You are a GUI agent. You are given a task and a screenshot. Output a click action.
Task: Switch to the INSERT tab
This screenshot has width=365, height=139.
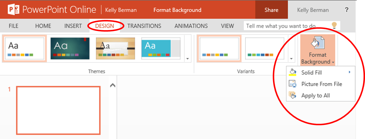(73, 26)
